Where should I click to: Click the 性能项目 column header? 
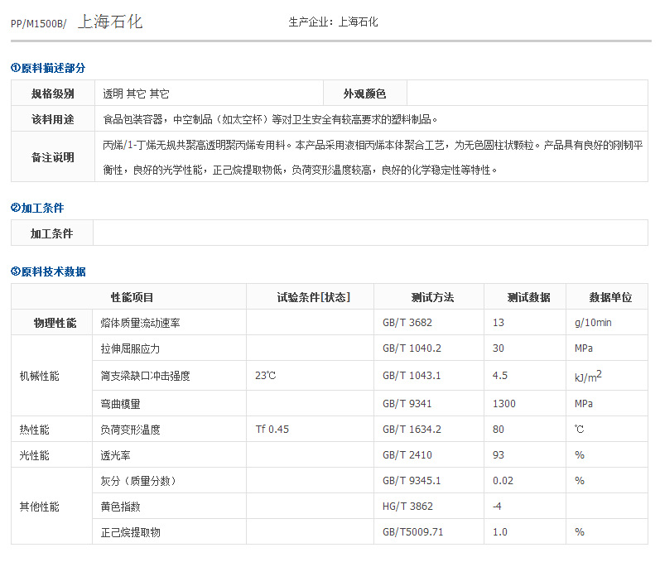[129, 297]
